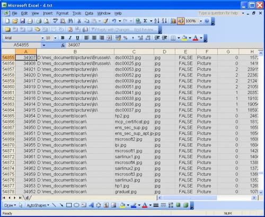Open the Format menu
This screenshot has width=265, height=217.
point(63,13)
